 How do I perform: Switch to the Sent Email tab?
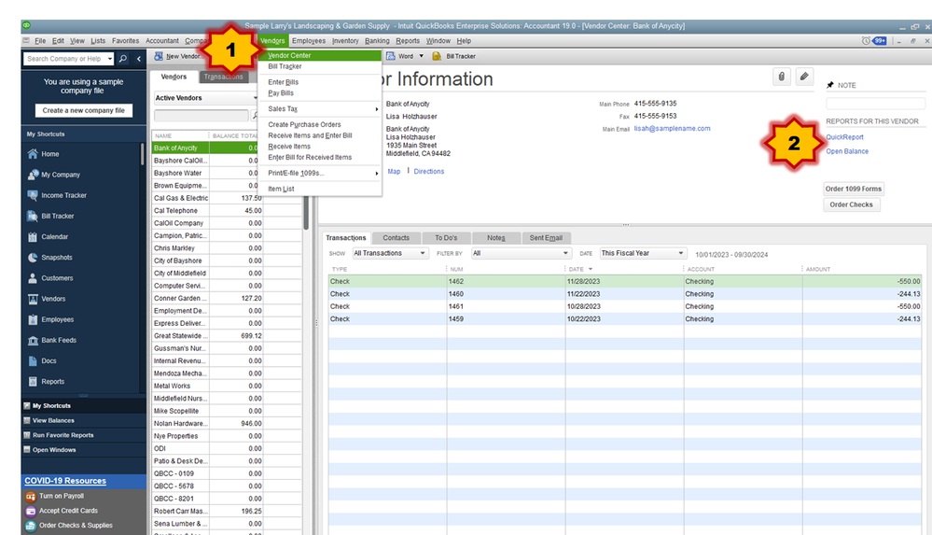[546, 238]
